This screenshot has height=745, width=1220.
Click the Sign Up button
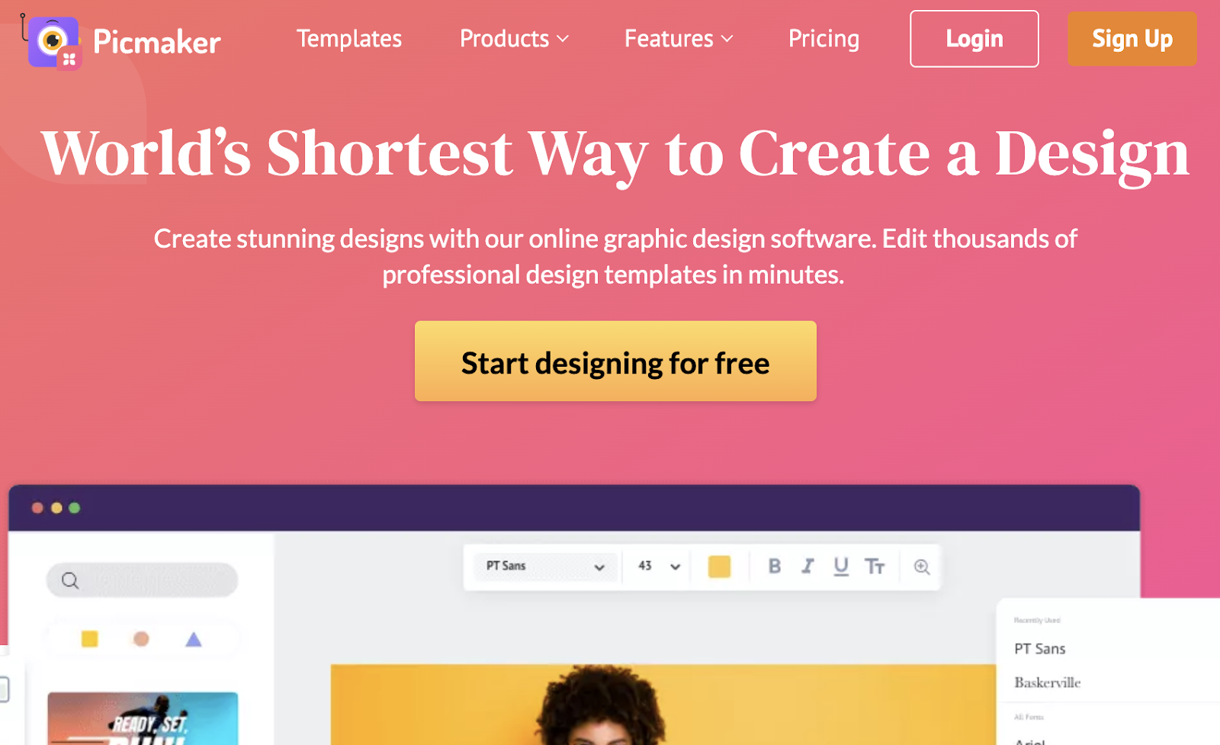pyautogui.click(x=1132, y=39)
